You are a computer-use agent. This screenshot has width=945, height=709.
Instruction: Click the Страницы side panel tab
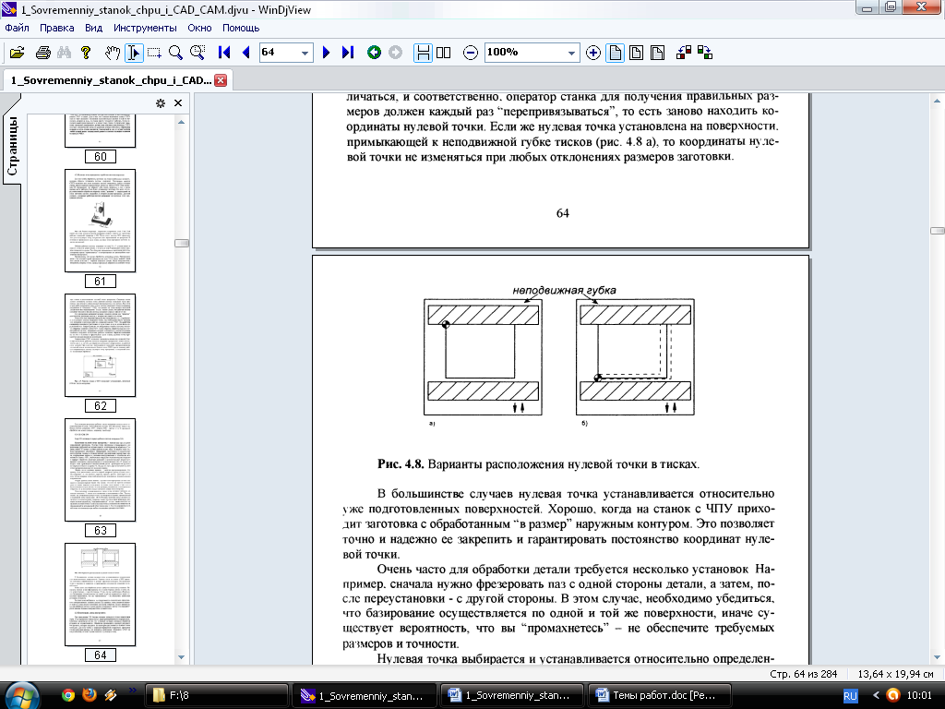[x=12, y=145]
